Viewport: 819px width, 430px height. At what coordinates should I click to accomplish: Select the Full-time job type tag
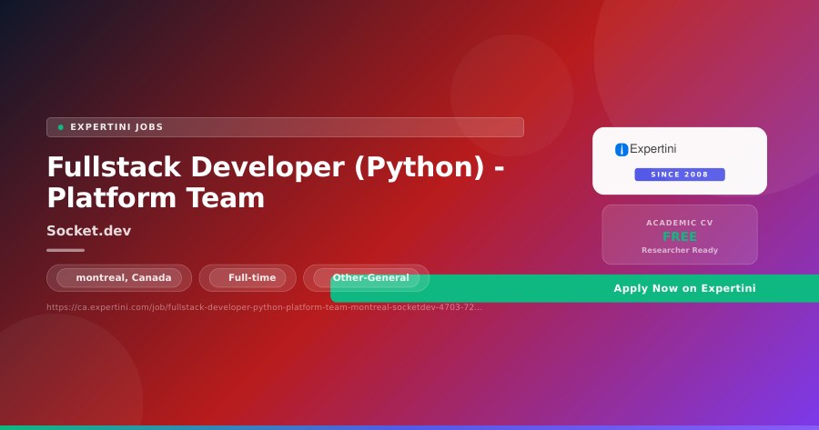click(248, 277)
